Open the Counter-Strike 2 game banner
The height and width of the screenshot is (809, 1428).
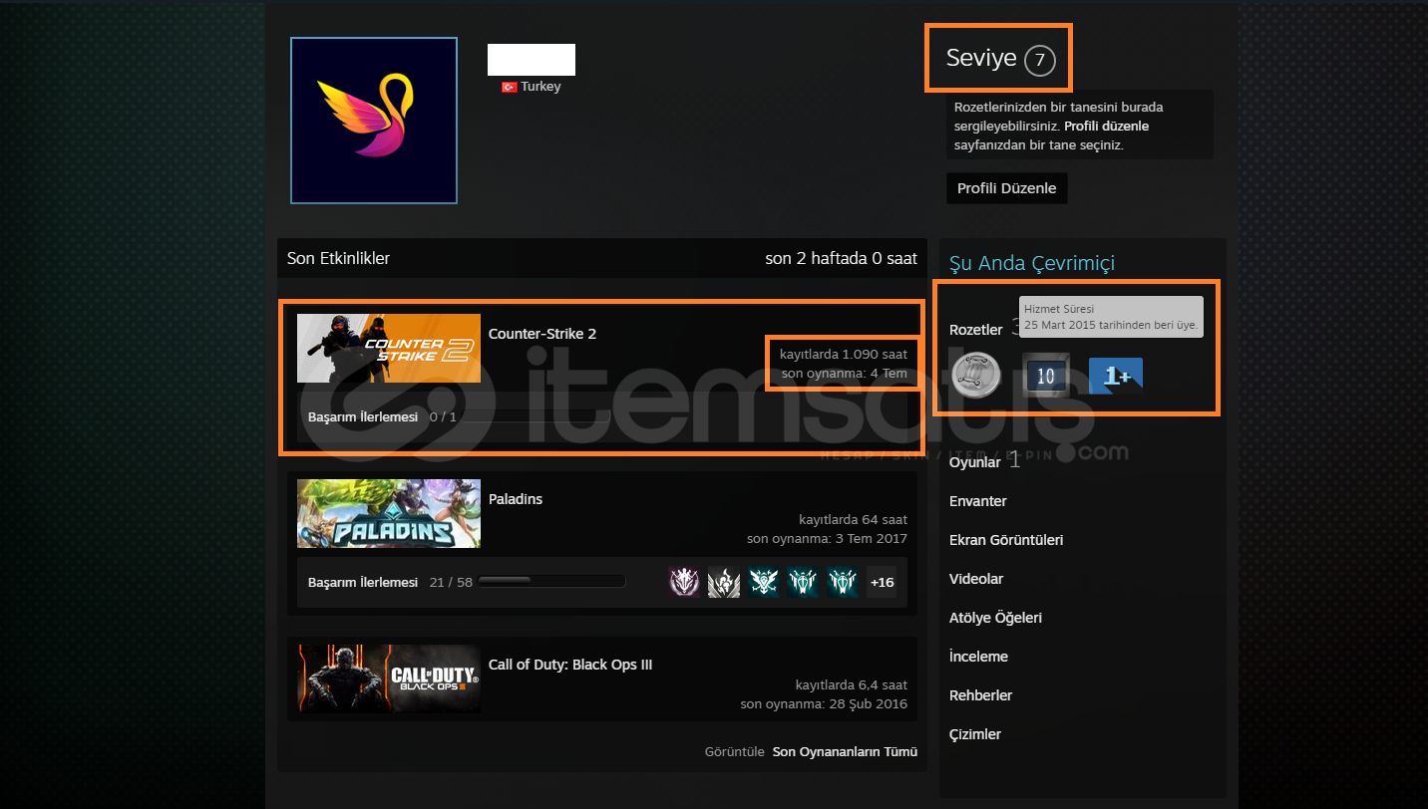pos(389,349)
